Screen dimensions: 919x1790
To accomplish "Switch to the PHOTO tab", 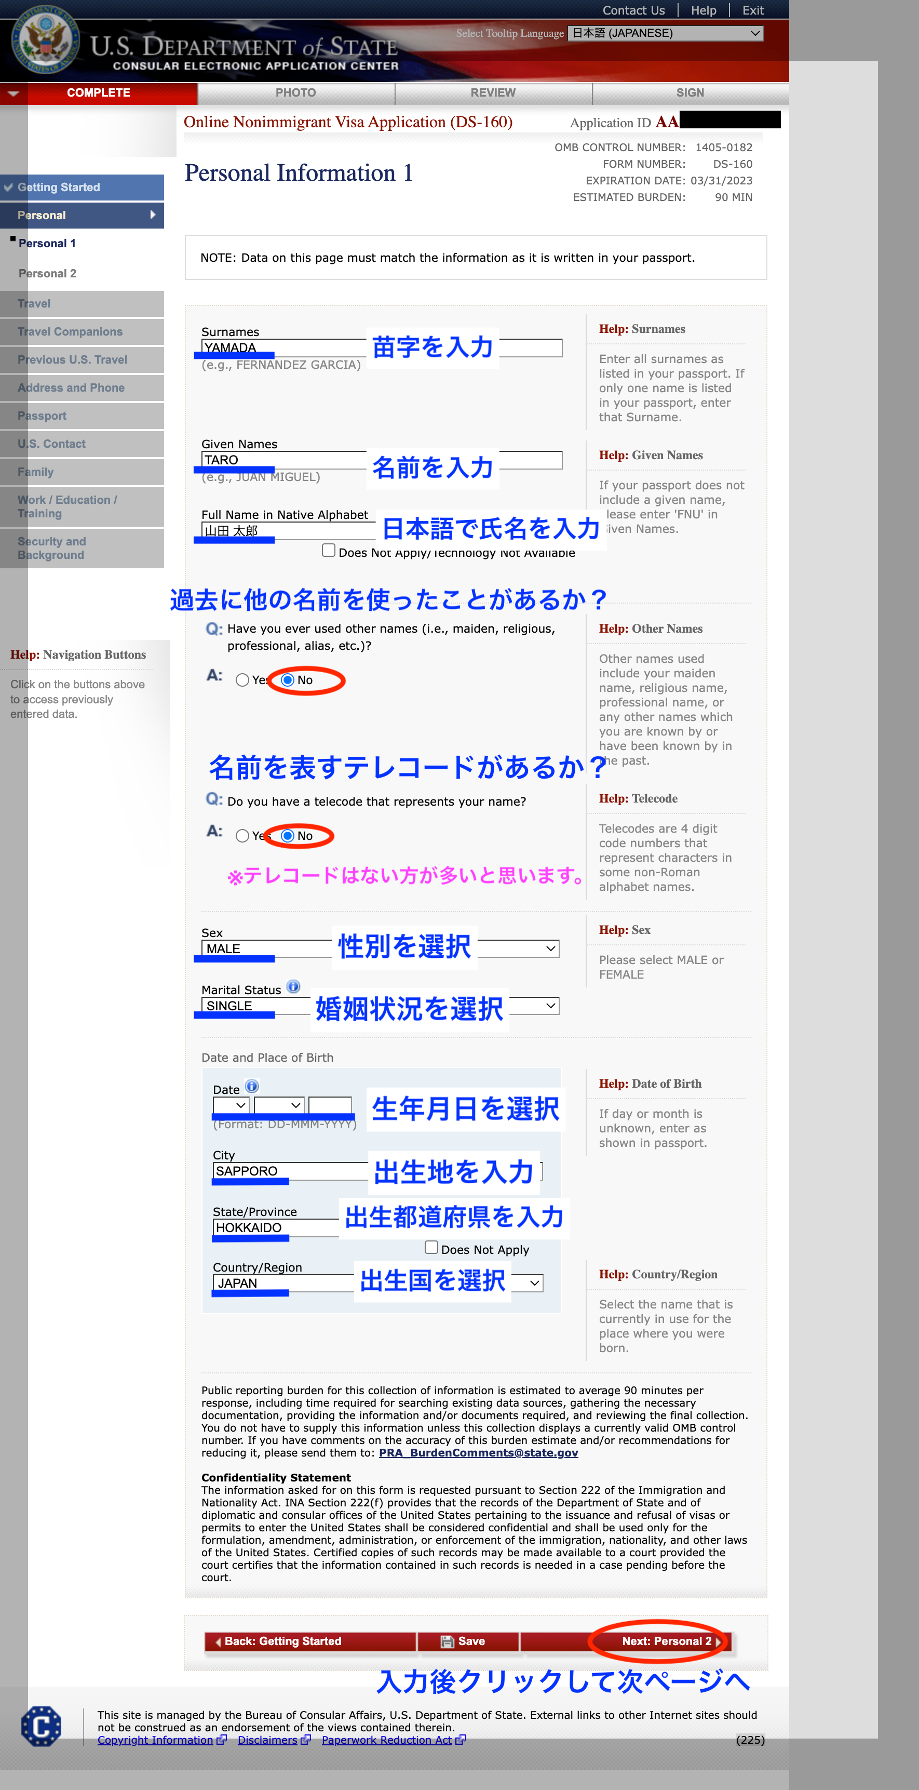I will pos(296,93).
